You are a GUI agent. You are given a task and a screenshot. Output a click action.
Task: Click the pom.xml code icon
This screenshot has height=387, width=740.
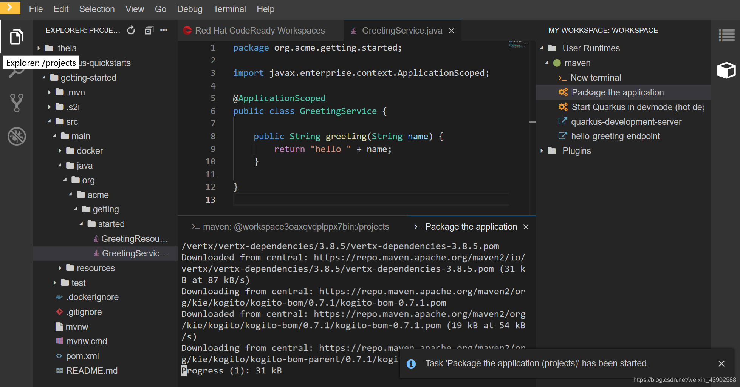59,356
